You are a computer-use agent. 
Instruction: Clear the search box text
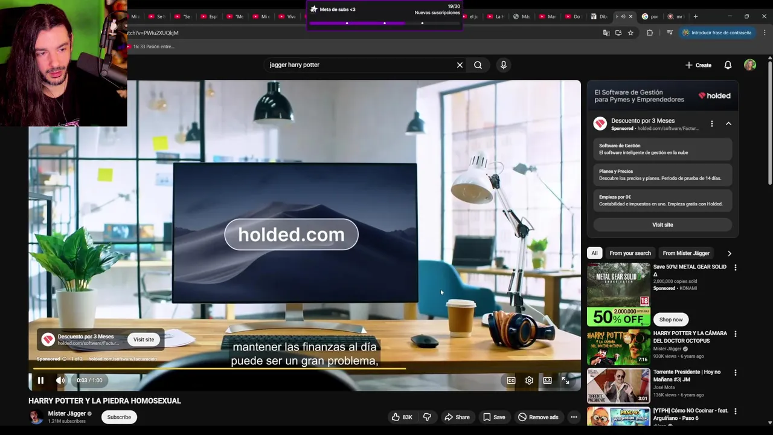click(460, 65)
